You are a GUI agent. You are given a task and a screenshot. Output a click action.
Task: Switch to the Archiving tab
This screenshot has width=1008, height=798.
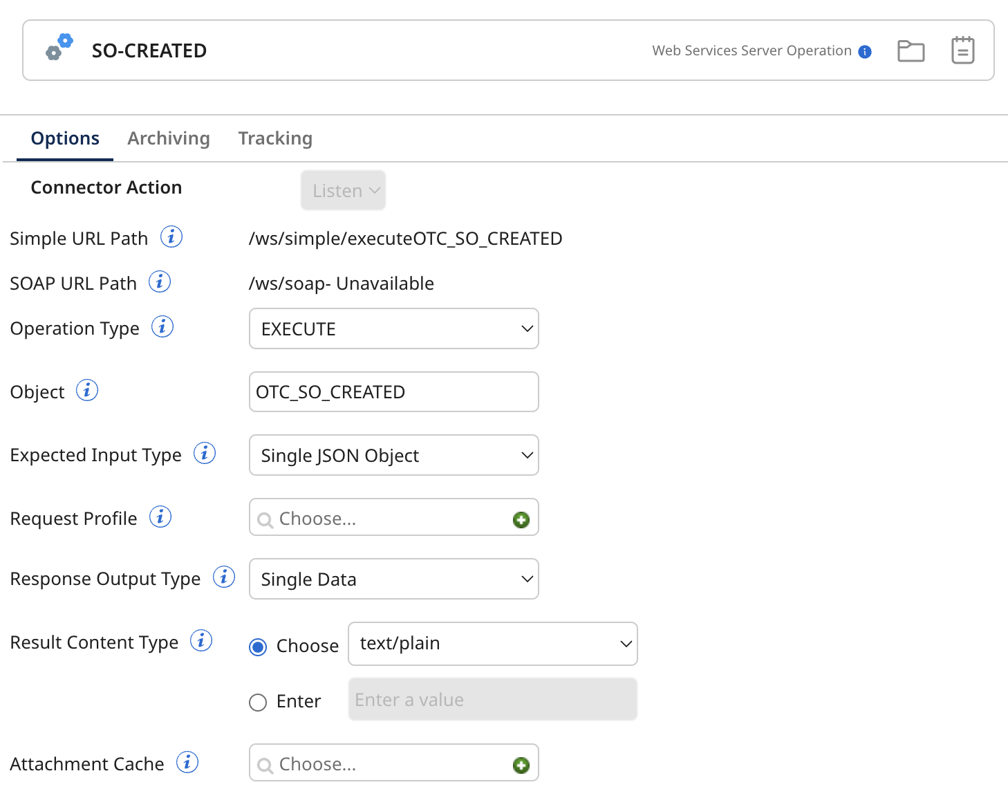pyautogui.click(x=169, y=138)
